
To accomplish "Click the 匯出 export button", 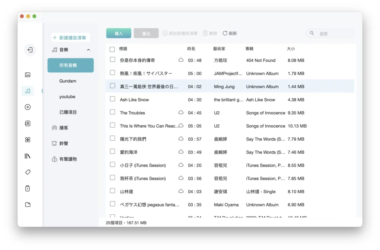I will 146,33.
